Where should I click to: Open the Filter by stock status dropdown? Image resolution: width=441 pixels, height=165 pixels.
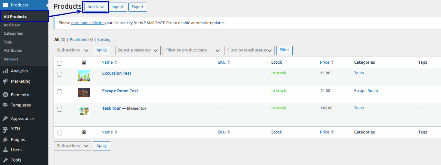[x=249, y=50]
